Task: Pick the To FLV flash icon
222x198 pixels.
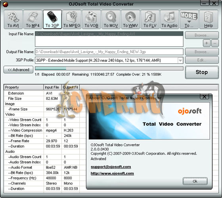Action: [x=150, y=19]
